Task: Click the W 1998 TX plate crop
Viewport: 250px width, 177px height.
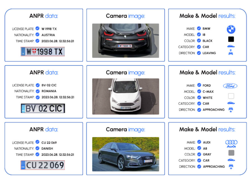Action: tap(43, 52)
